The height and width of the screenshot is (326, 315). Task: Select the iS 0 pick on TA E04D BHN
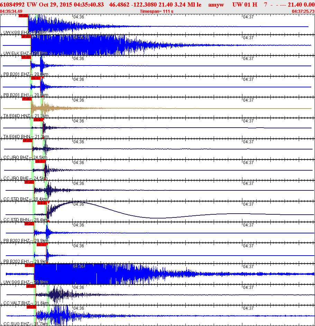[x=38, y=120]
